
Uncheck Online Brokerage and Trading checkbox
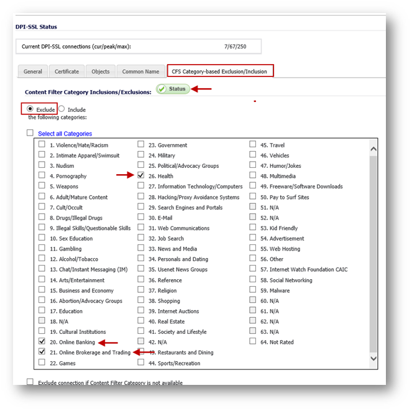(x=42, y=352)
